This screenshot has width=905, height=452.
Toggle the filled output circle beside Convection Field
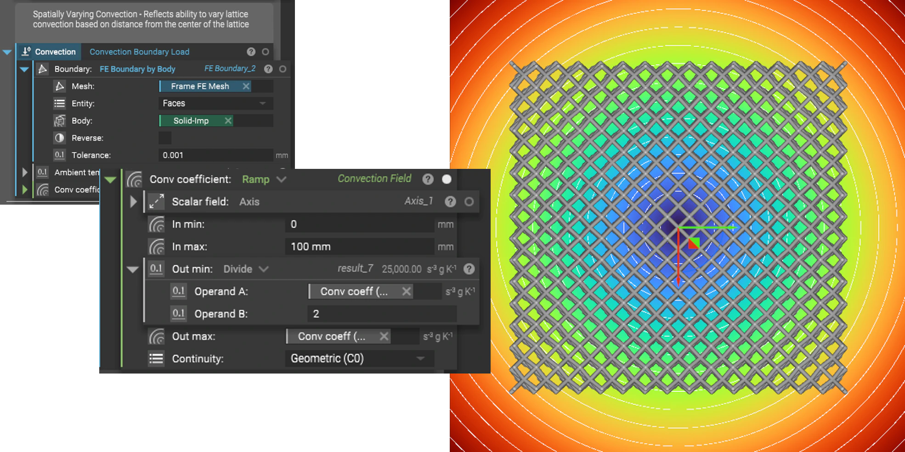447,179
